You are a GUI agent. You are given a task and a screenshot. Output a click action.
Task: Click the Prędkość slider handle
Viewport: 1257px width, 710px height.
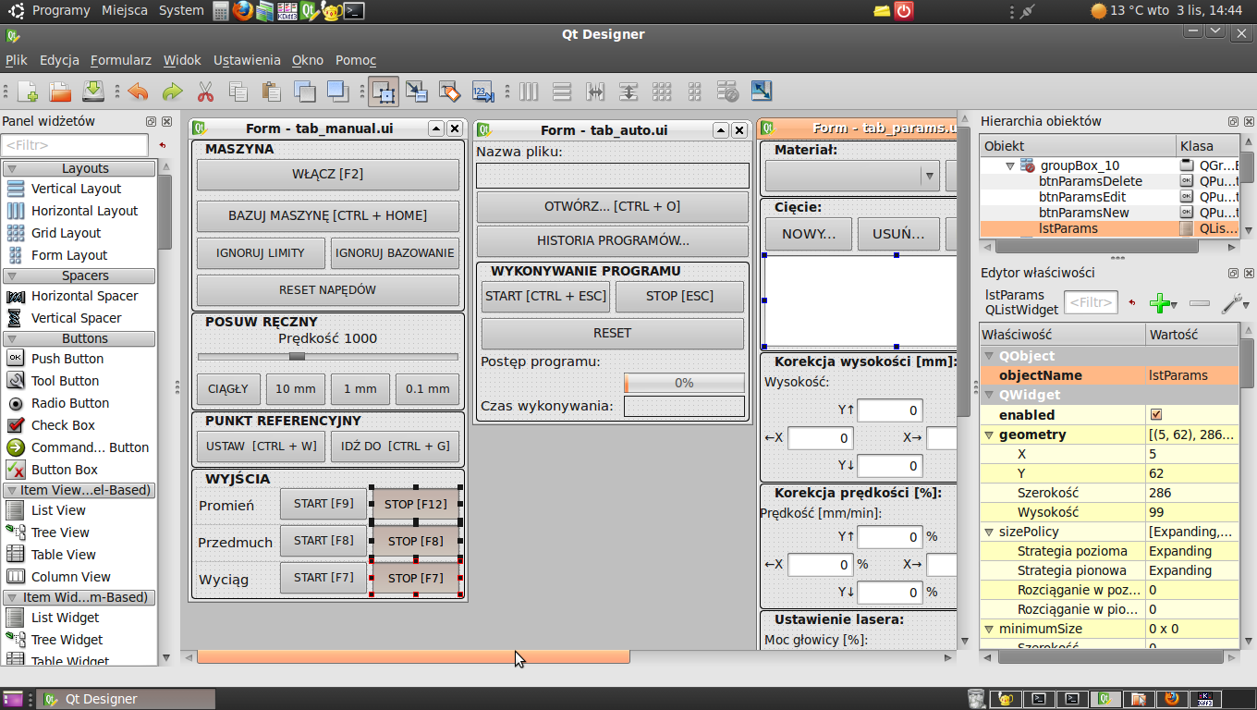(x=297, y=356)
